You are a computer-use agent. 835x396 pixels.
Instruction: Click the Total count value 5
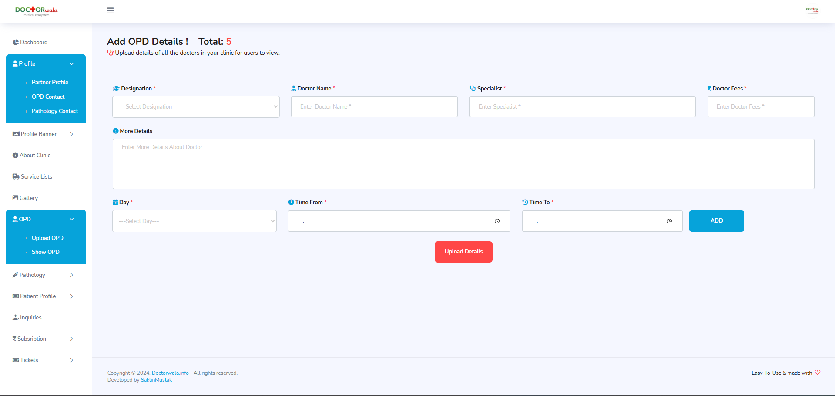[x=229, y=41]
